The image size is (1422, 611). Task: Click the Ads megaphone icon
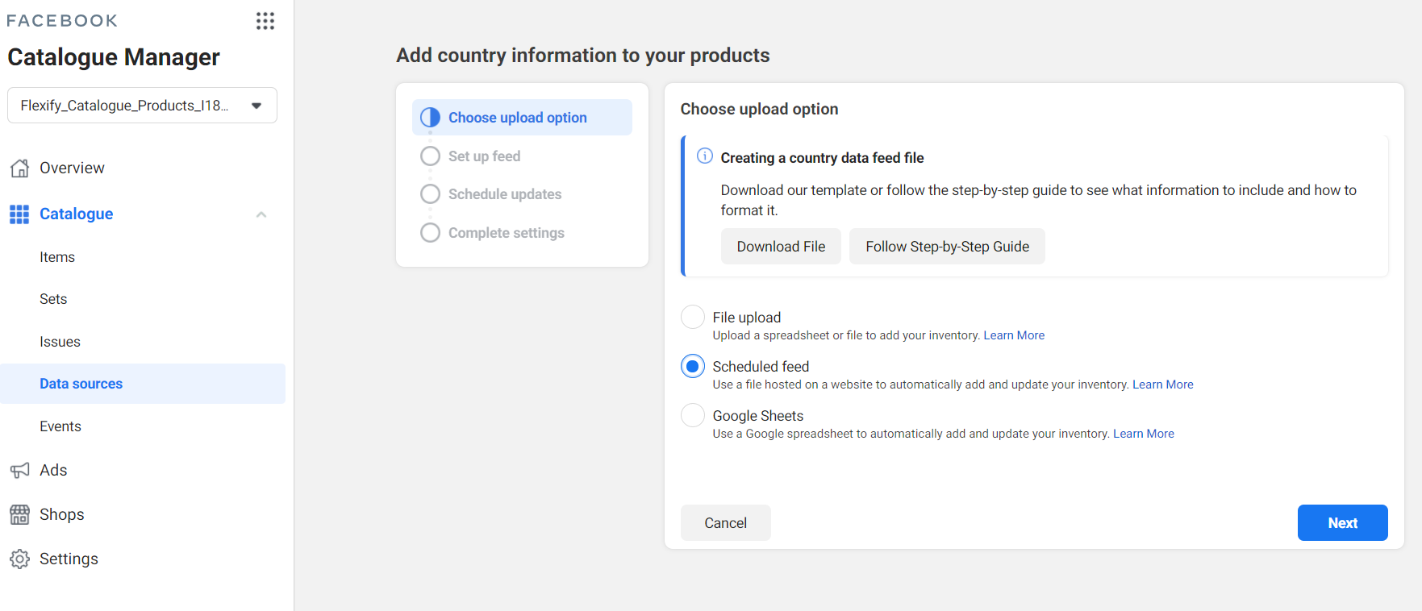19,470
